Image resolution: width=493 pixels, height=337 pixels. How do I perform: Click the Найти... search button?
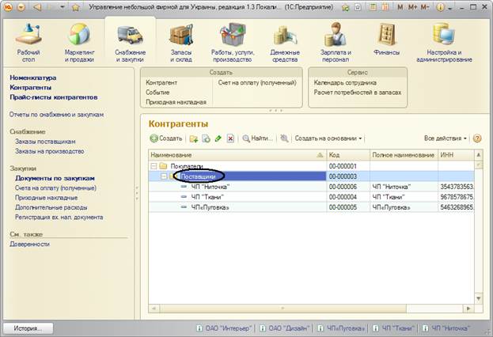coord(257,138)
